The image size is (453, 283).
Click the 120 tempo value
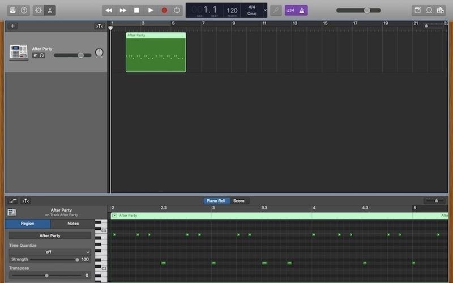coord(232,11)
